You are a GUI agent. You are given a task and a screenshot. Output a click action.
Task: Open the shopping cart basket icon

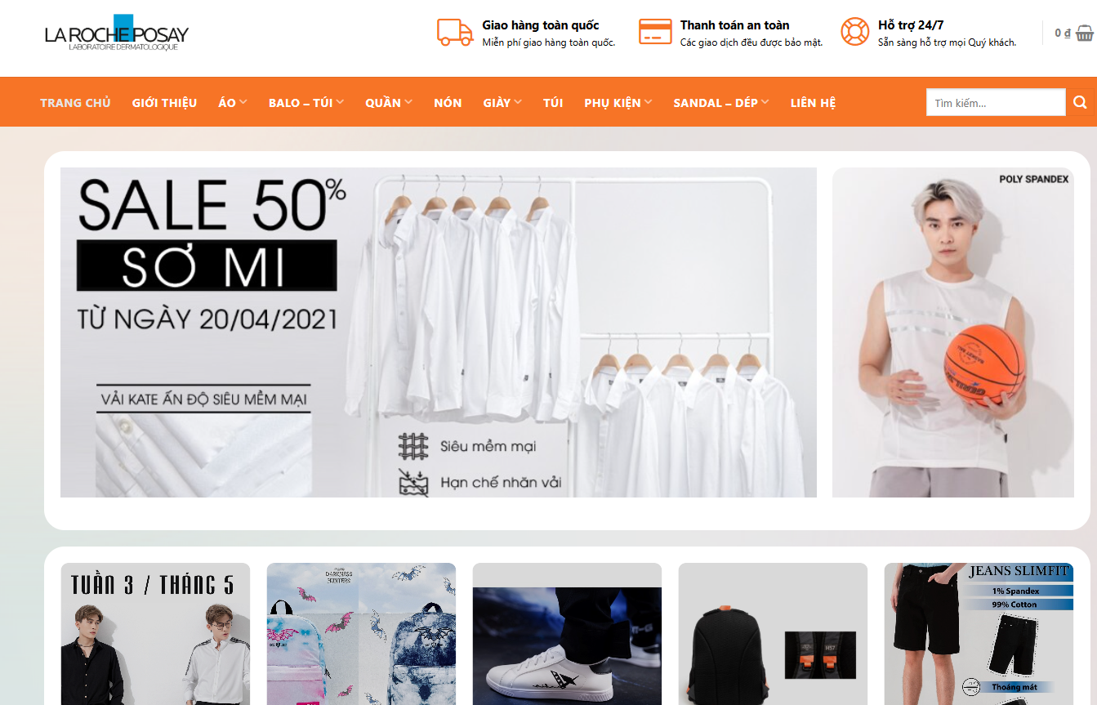pos(1084,33)
